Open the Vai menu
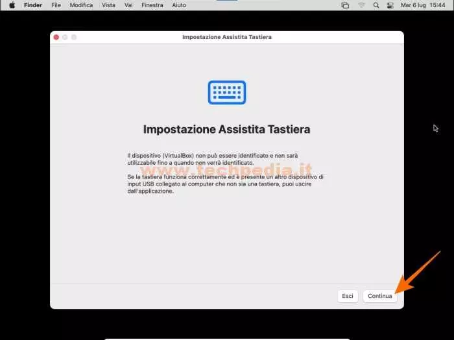The height and width of the screenshot is (340, 454). [129, 5]
